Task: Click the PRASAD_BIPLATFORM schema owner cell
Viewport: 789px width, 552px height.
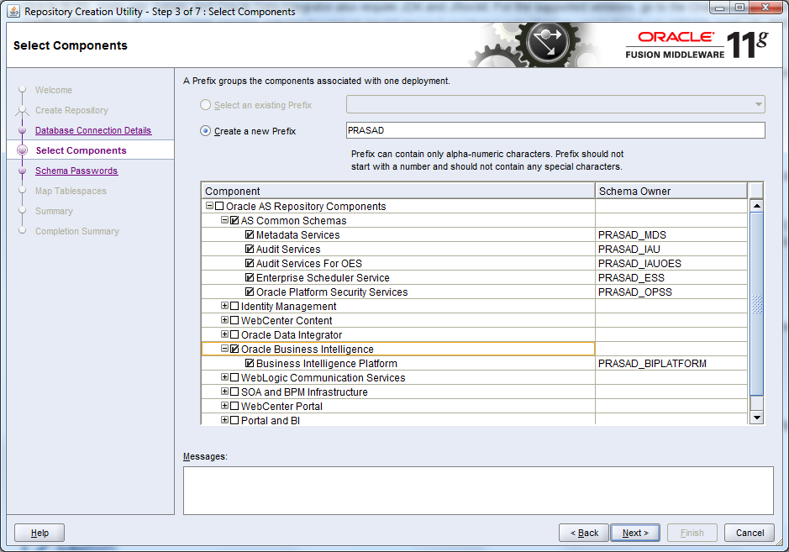Action: 671,363
